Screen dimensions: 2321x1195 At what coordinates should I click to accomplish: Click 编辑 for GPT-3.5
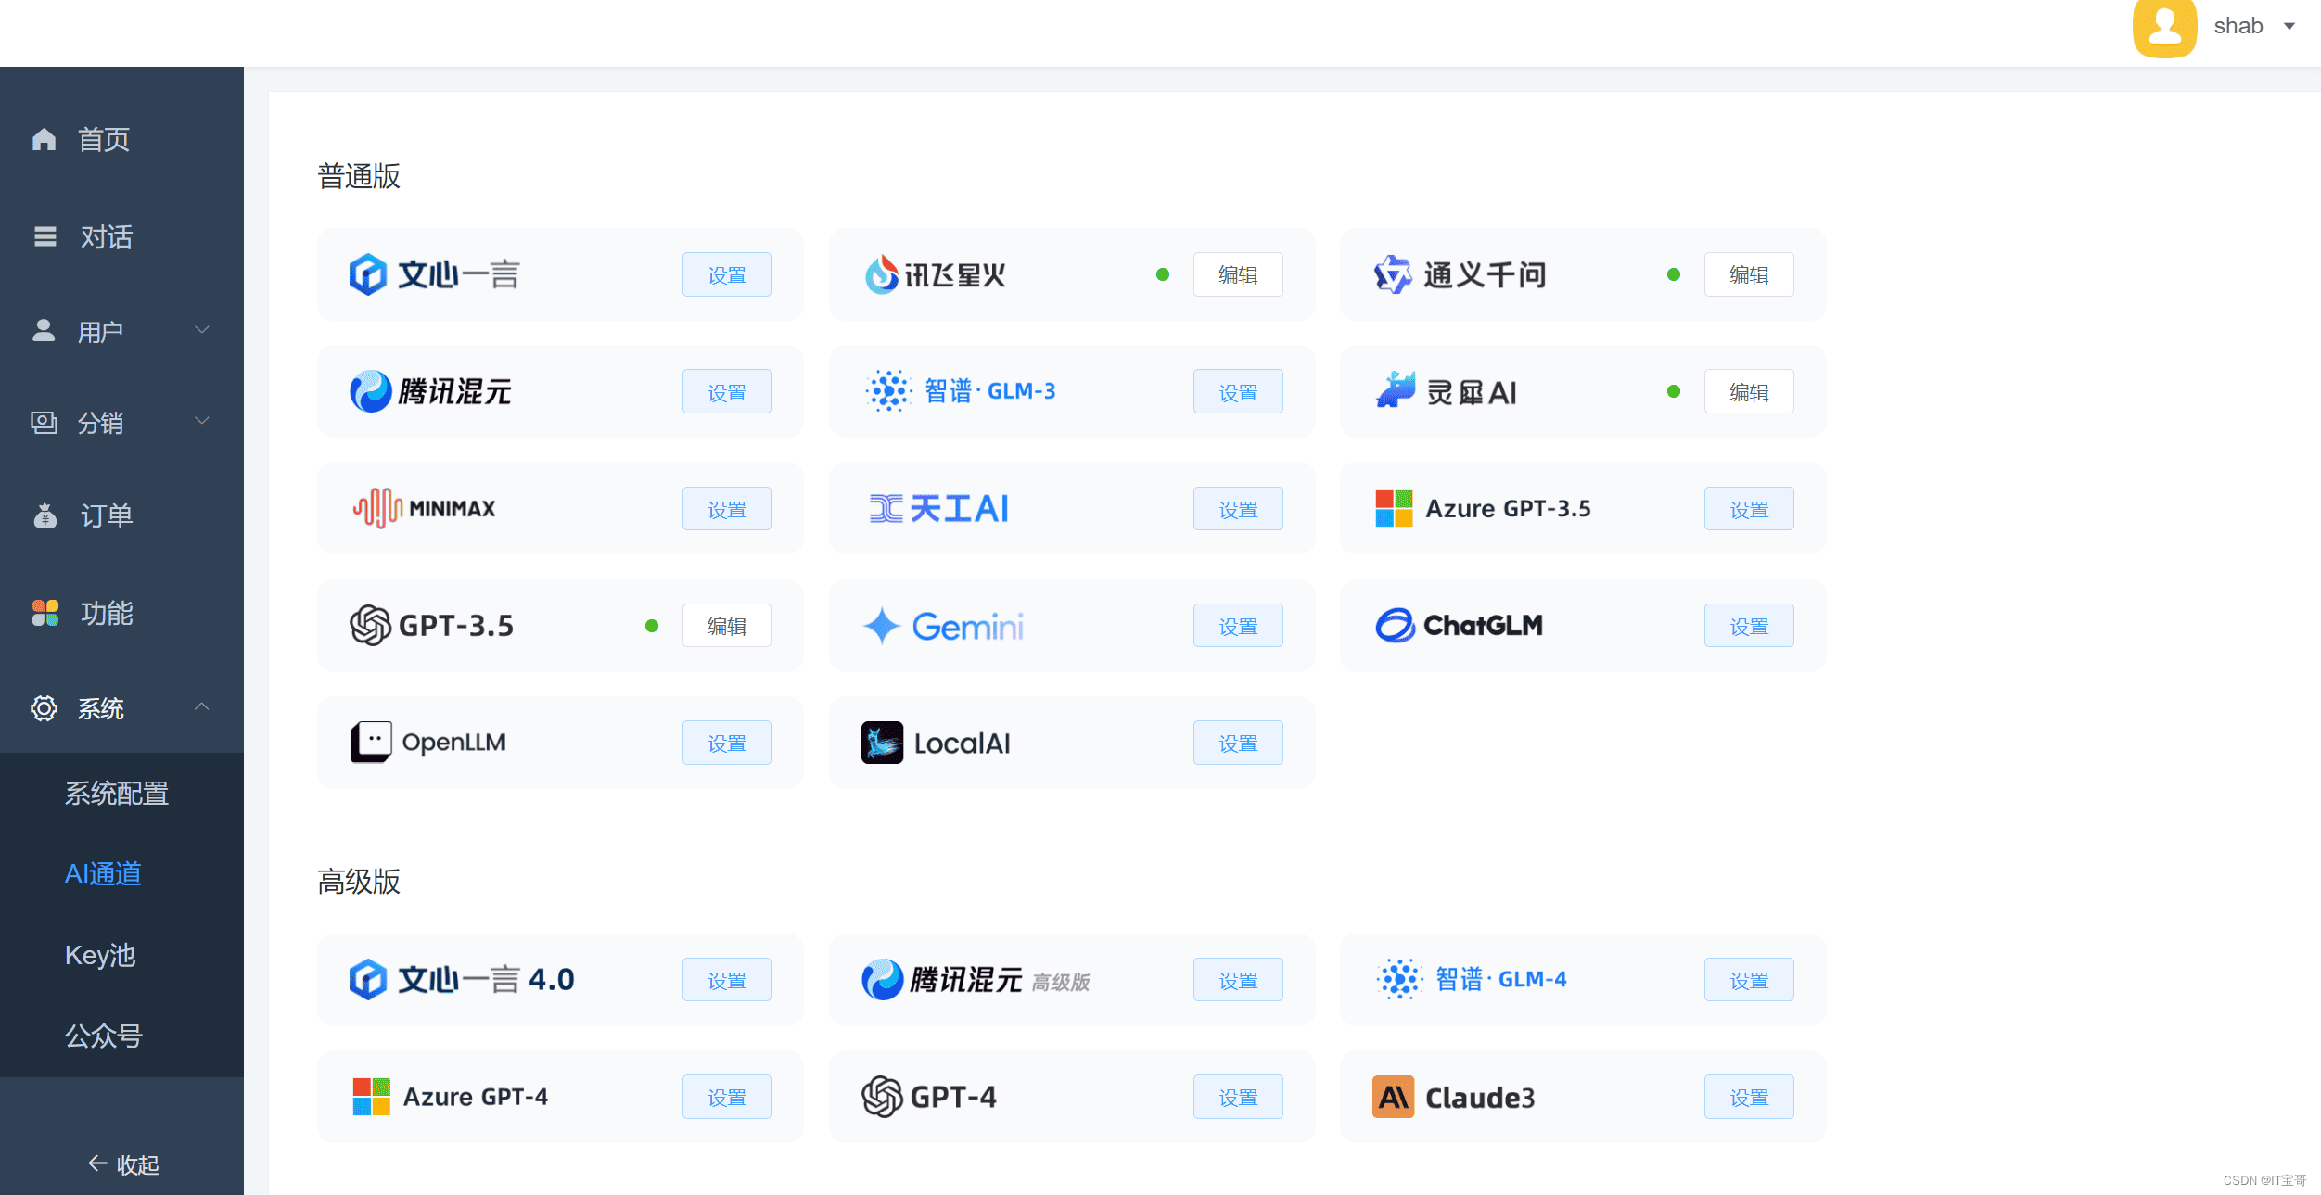[x=727, y=625]
